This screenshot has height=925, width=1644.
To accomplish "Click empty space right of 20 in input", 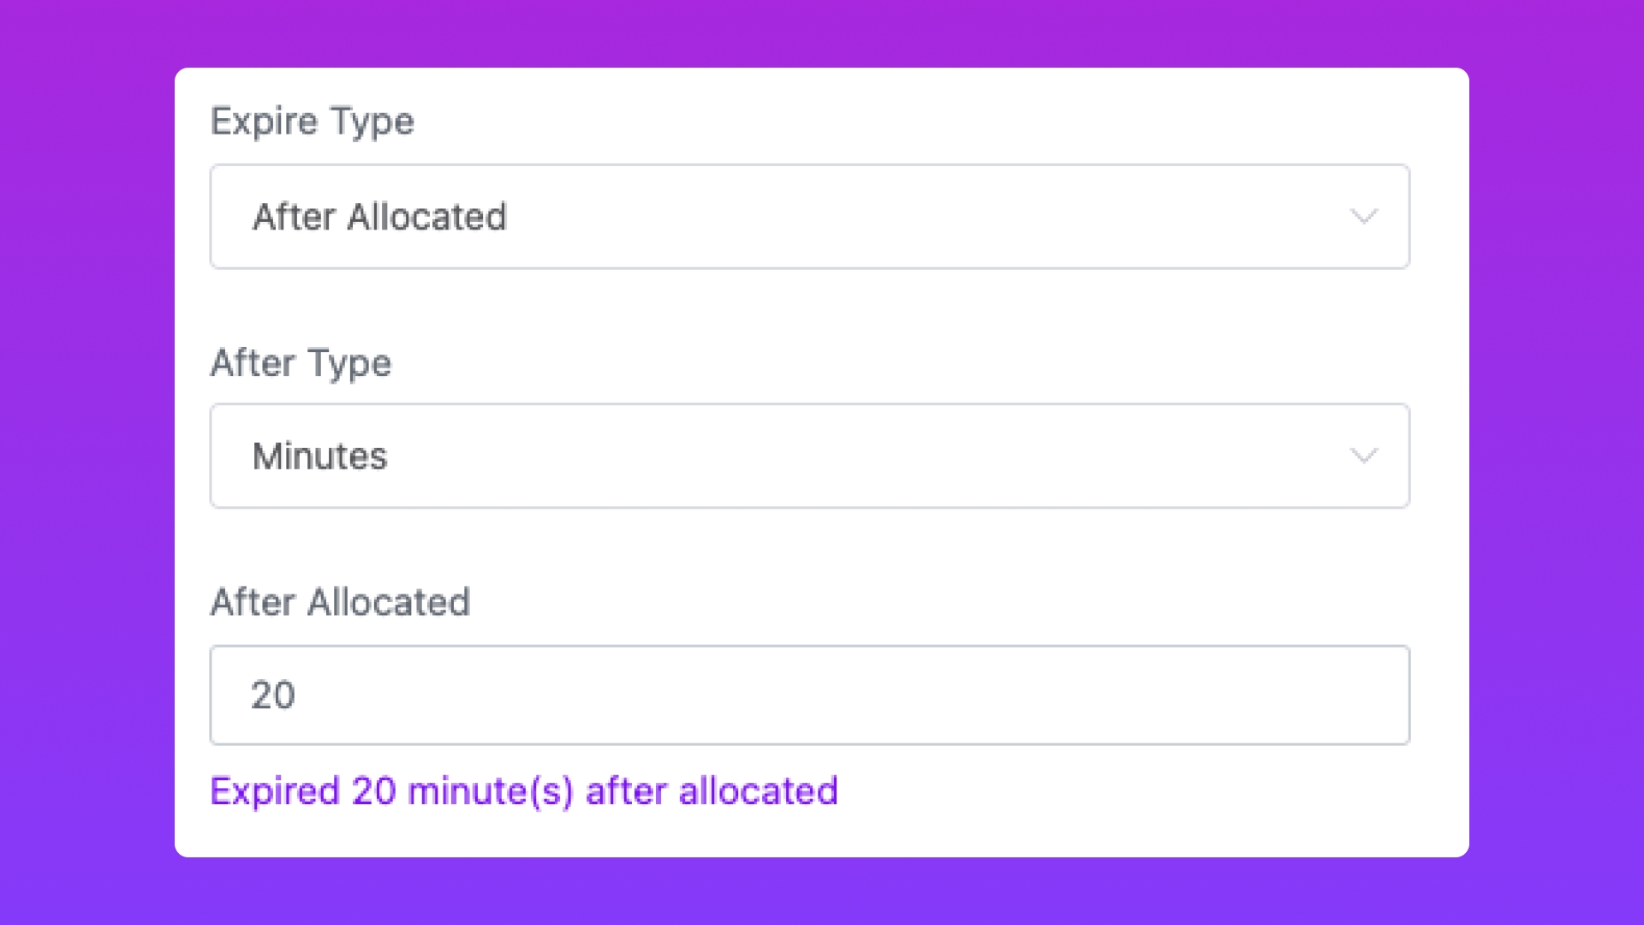I will point(856,695).
